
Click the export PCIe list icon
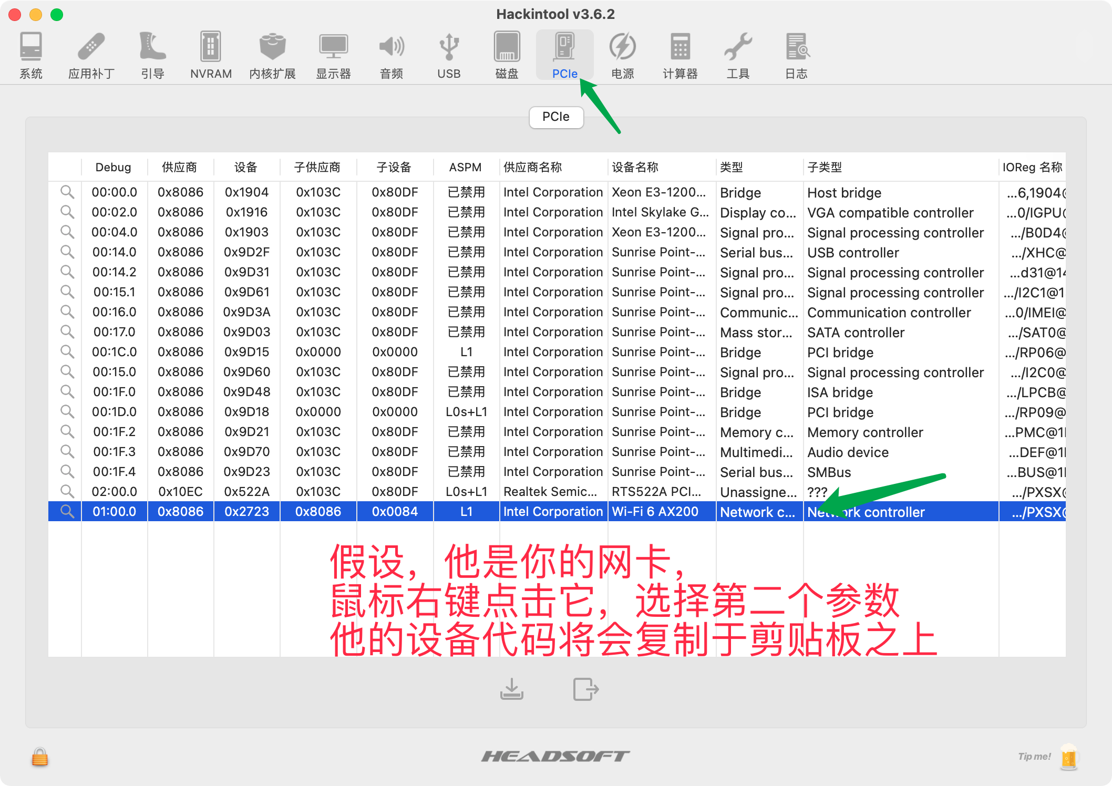coord(585,689)
